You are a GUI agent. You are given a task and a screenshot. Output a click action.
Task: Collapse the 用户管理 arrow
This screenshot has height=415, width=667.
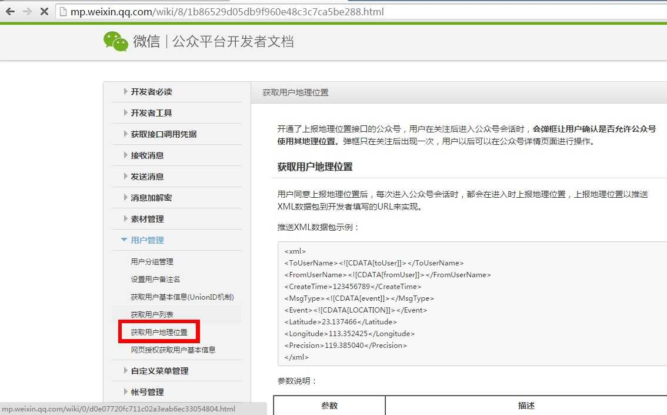[x=124, y=240]
